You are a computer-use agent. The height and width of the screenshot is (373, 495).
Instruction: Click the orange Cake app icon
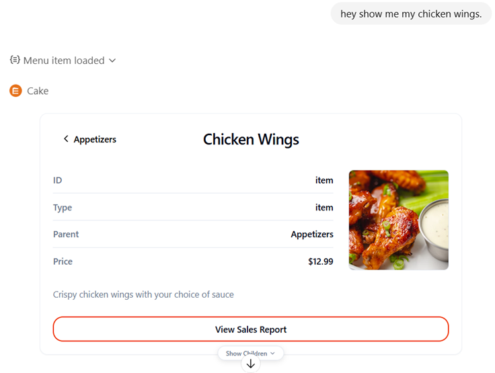(15, 91)
